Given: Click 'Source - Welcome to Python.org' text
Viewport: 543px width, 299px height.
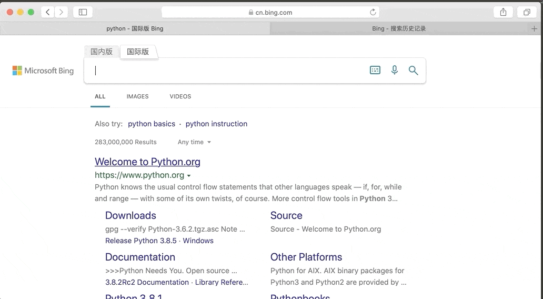Looking at the screenshot, I should [326, 229].
